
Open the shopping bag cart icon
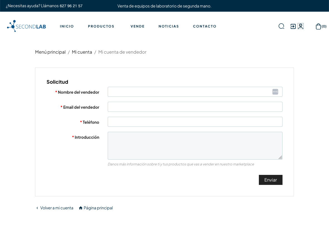tap(318, 26)
